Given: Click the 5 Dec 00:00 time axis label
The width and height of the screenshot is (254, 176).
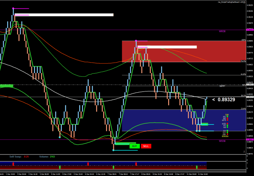Looking at the screenshot, I should 44,174.
